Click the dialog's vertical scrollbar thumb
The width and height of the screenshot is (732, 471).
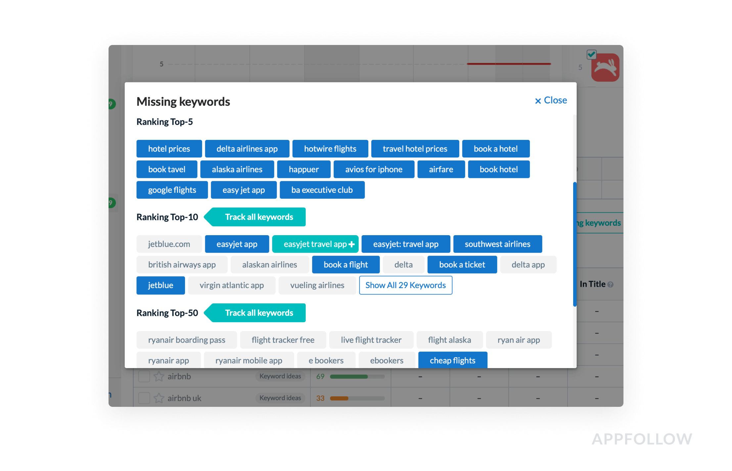575,244
